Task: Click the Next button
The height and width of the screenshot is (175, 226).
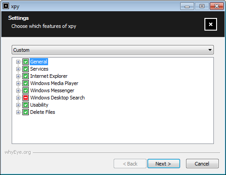Action: (164, 164)
